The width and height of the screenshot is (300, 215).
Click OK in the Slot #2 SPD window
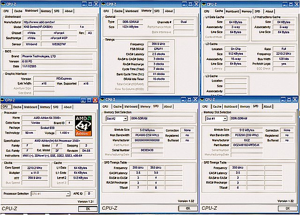[x=188, y=208]
